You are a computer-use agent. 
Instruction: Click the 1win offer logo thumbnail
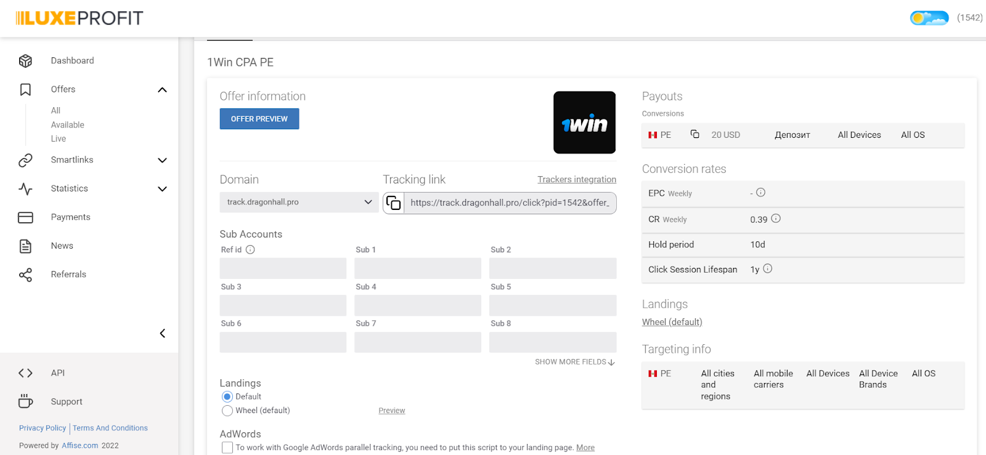tap(584, 123)
